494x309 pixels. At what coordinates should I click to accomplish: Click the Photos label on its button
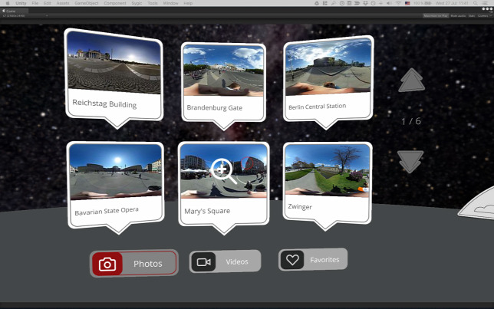(148, 264)
